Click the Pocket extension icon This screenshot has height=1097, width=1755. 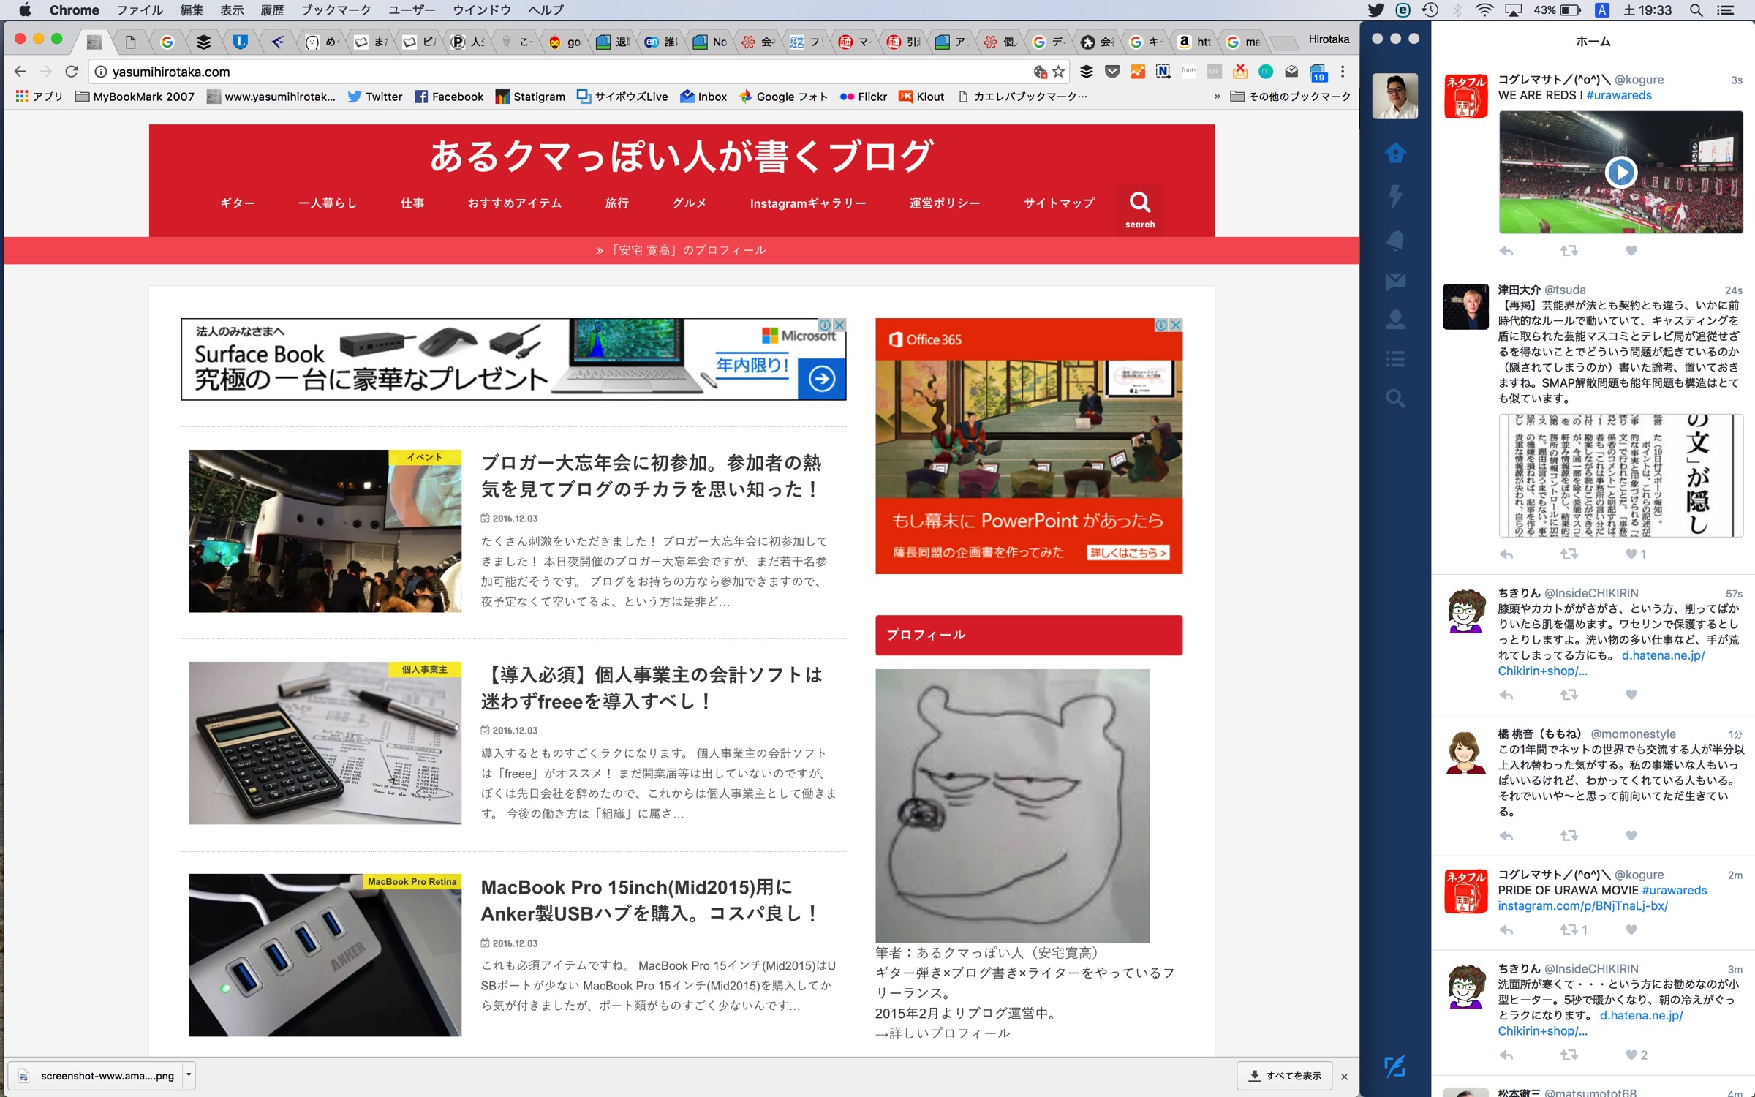pos(1112,72)
